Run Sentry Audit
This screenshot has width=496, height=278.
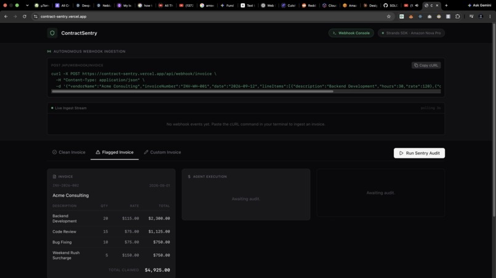pos(419,153)
